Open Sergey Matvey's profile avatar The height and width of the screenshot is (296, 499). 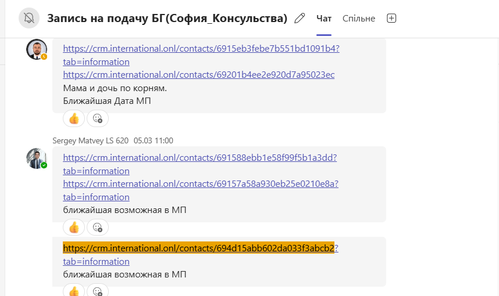(37, 158)
